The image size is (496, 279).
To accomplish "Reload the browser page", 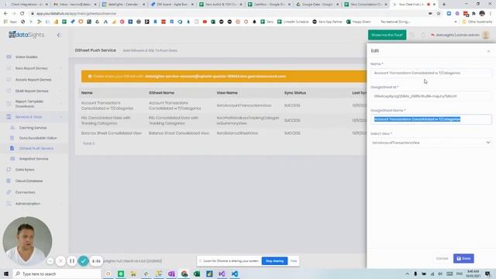I will pos(22,14).
